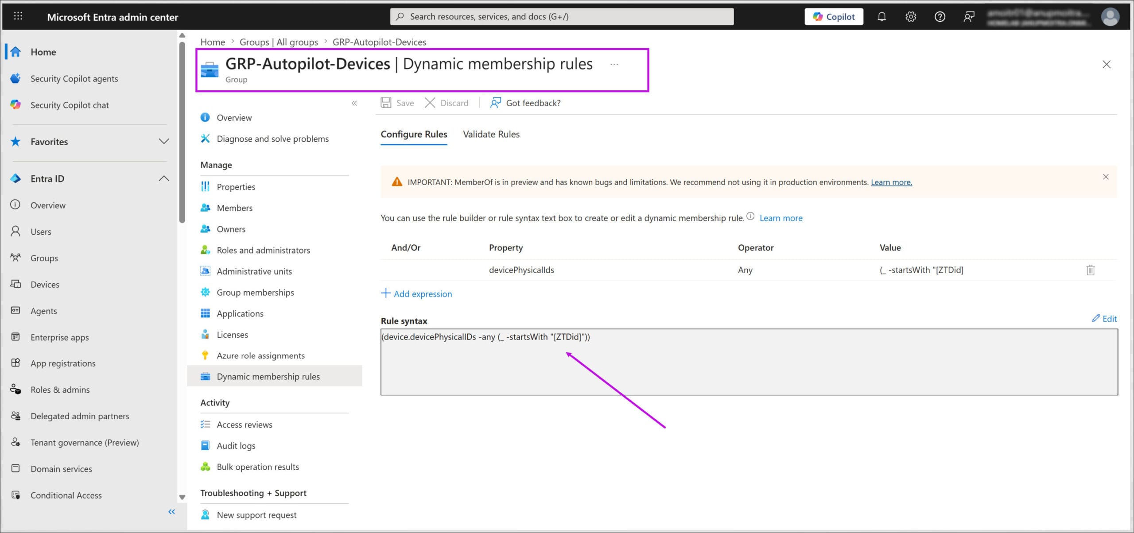Open Access reviews under Activity
The width and height of the screenshot is (1134, 533).
[245, 425]
